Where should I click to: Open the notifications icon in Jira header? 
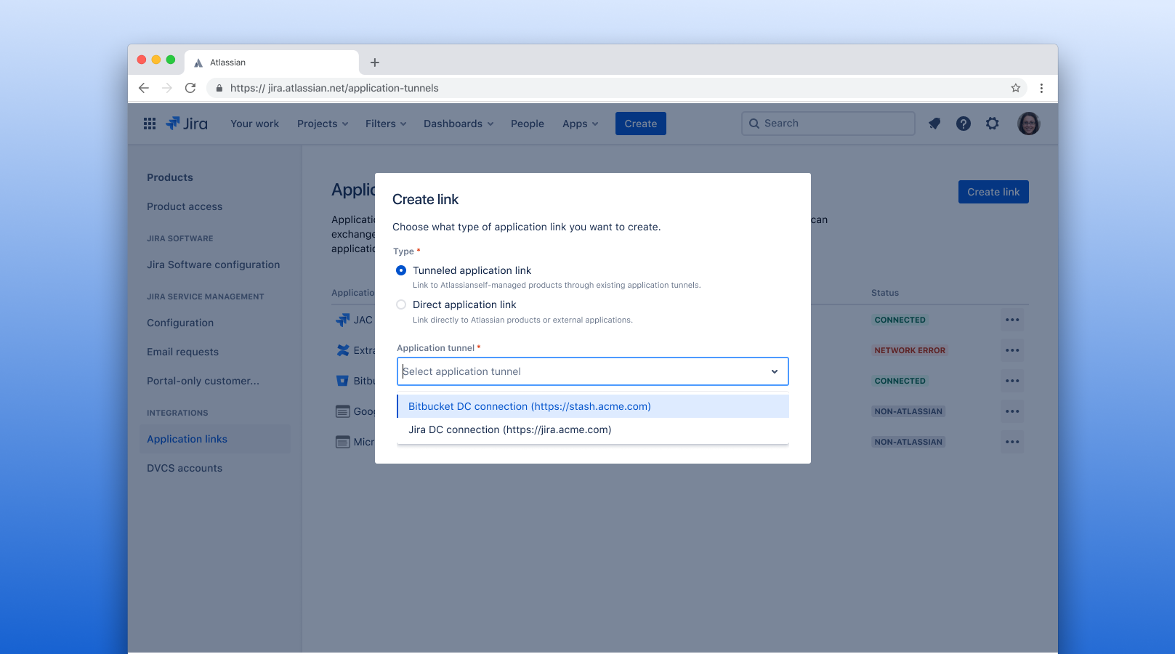934,124
